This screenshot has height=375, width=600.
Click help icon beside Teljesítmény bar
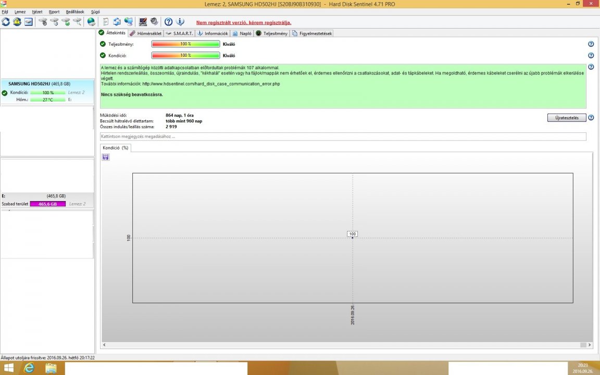click(591, 44)
